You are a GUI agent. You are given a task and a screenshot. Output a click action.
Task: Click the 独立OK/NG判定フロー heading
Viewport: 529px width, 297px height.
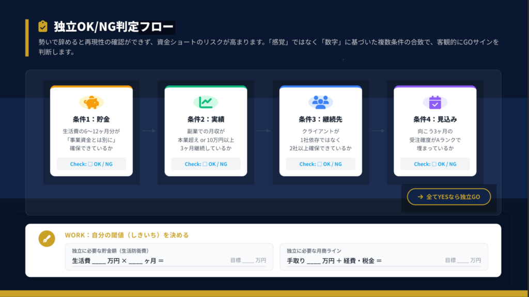click(x=114, y=27)
